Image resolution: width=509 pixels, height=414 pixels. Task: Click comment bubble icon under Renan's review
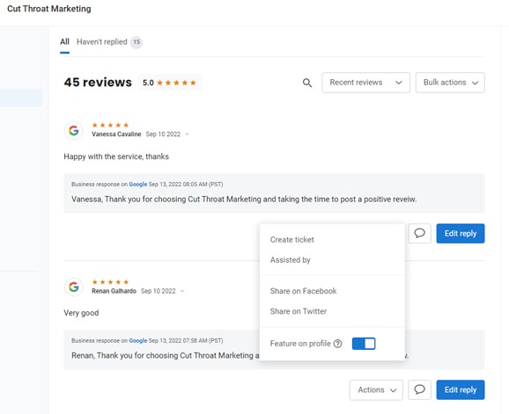[419, 389]
